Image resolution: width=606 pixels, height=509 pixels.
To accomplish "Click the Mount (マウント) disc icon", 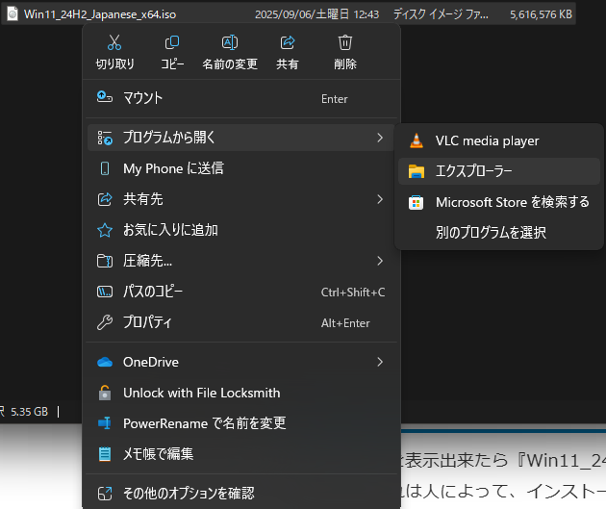I will click(104, 97).
